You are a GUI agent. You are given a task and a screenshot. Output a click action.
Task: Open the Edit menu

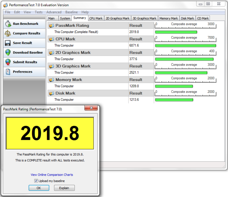[x=17, y=12]
